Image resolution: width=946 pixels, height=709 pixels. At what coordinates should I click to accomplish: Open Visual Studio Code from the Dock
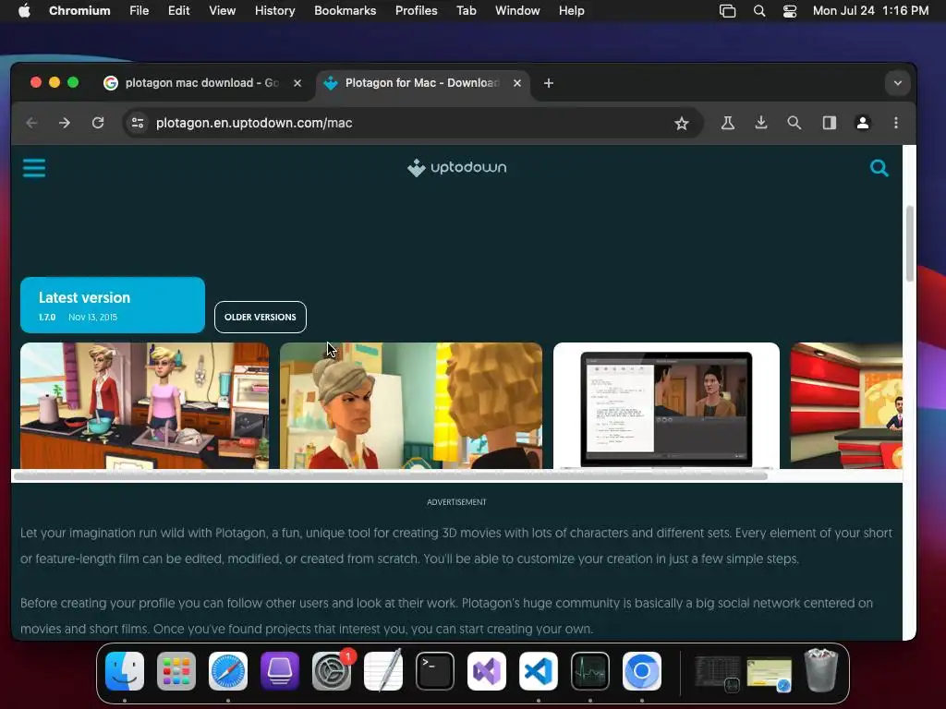tap(539, 671)
